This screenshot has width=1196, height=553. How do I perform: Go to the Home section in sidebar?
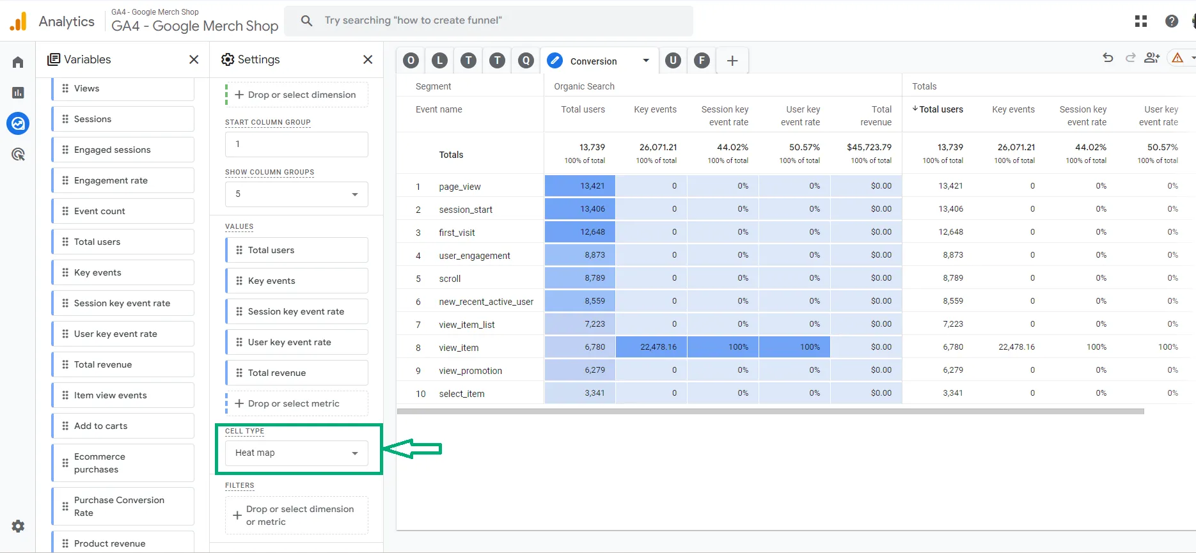[x=18, y=62]
